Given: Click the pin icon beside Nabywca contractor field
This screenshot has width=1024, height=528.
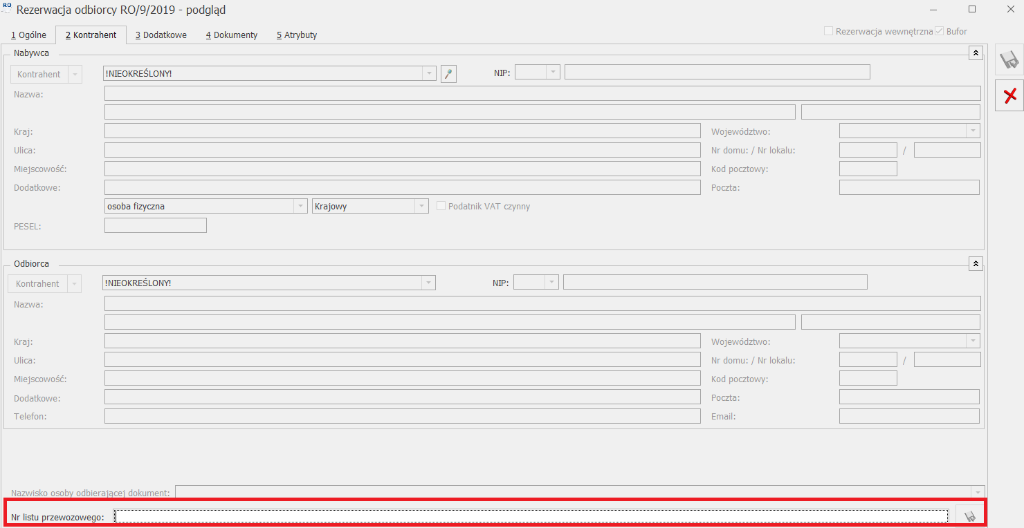Looking at the screenshot, I should coord(448,74).
